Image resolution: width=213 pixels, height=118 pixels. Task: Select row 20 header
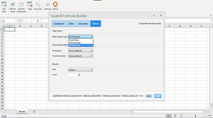click(2, 93)
